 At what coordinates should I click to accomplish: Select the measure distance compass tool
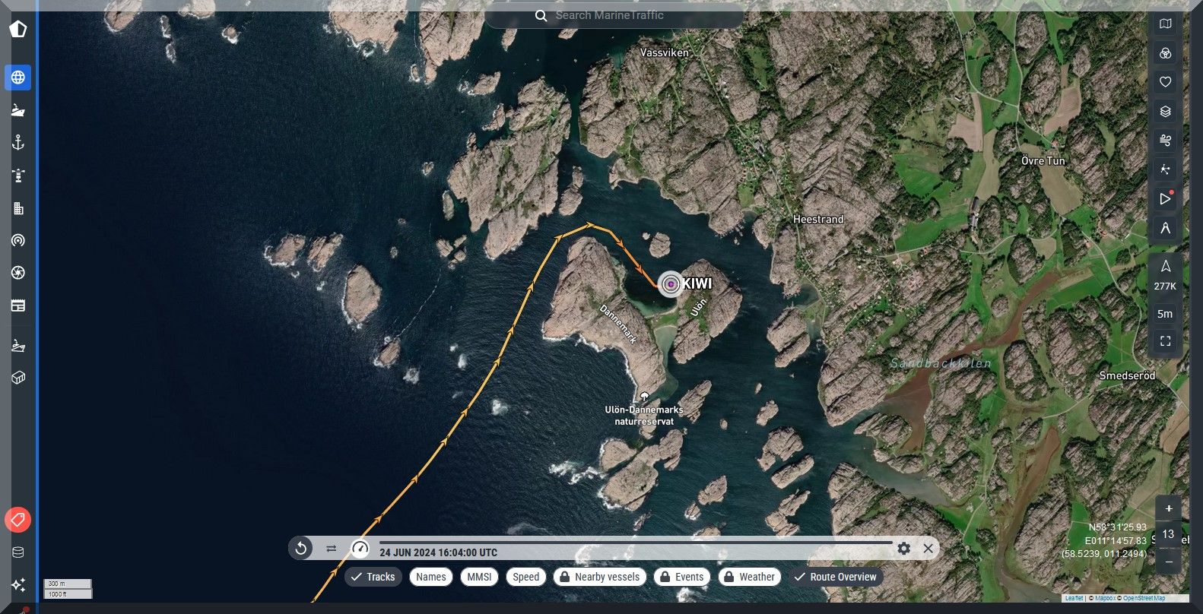1165,228
